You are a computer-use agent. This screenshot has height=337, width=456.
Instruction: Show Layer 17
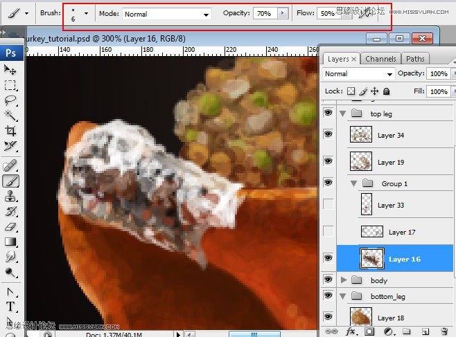pyautogui.click(x=328, y=231)
